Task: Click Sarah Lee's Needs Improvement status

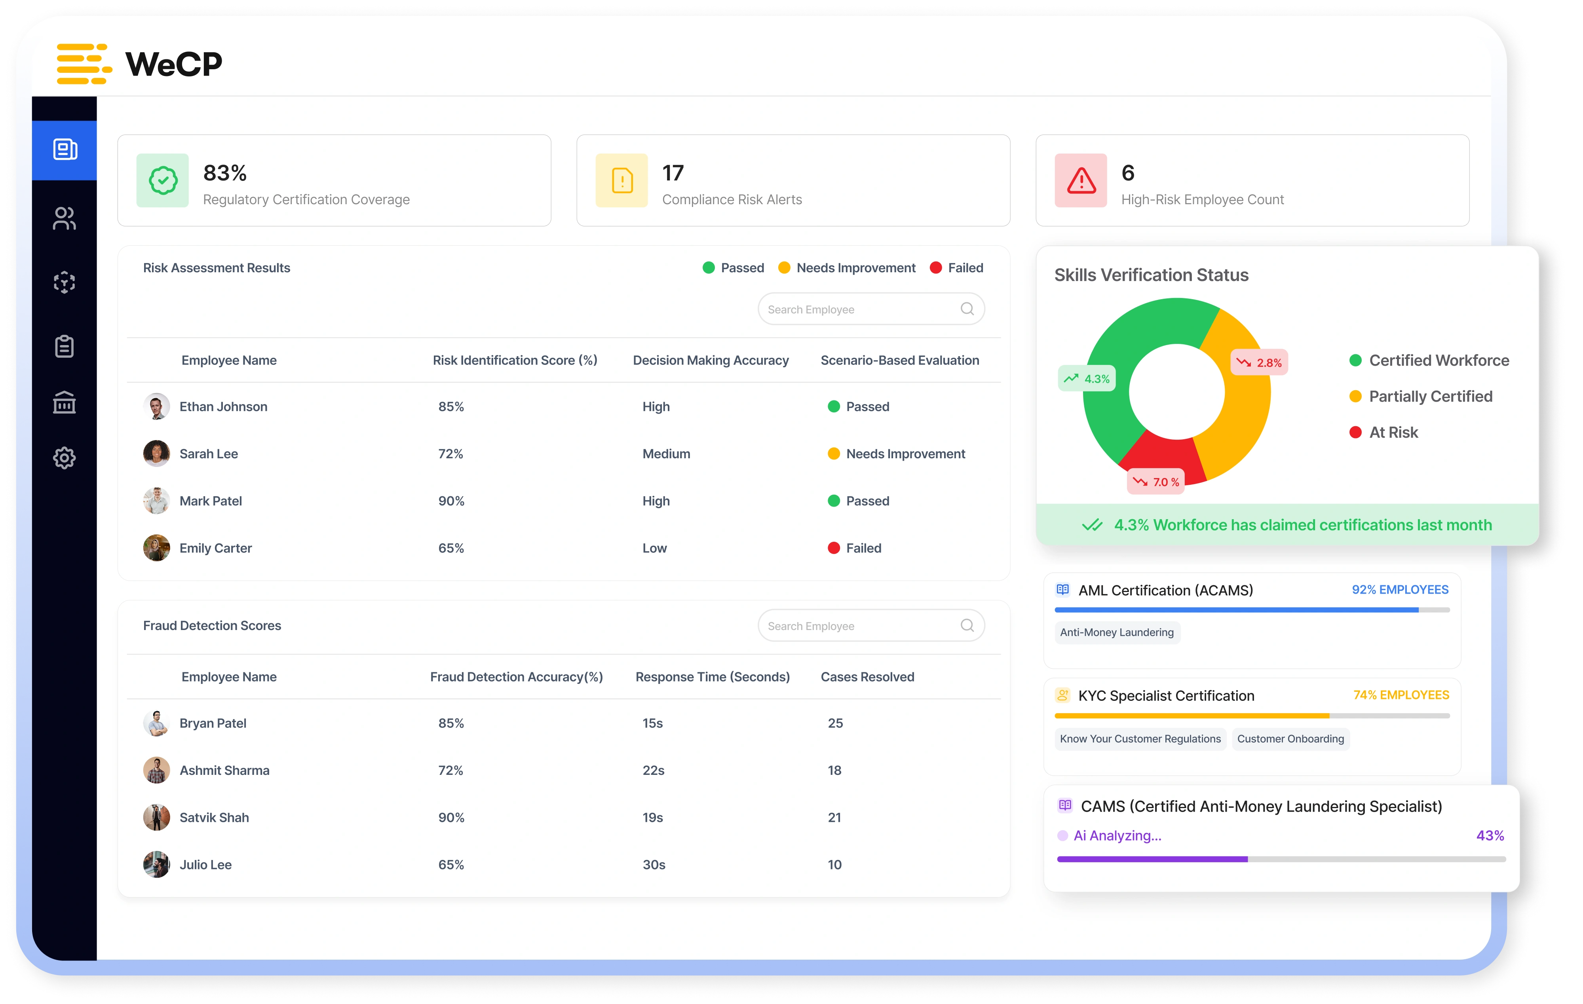Action: (897, 454)
